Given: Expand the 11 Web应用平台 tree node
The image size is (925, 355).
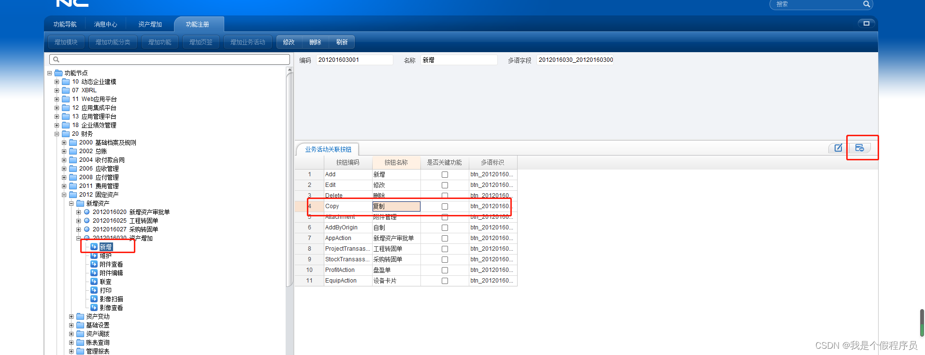Looking at the screenshot, I should [x=57, y=99].
